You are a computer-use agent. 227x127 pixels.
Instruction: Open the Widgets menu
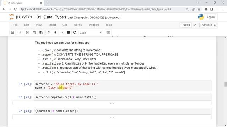[94, 25]
